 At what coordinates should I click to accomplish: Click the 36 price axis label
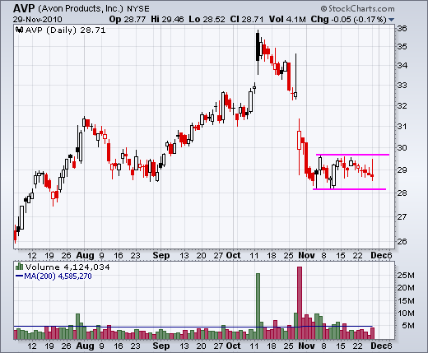[x=402, y=29]
